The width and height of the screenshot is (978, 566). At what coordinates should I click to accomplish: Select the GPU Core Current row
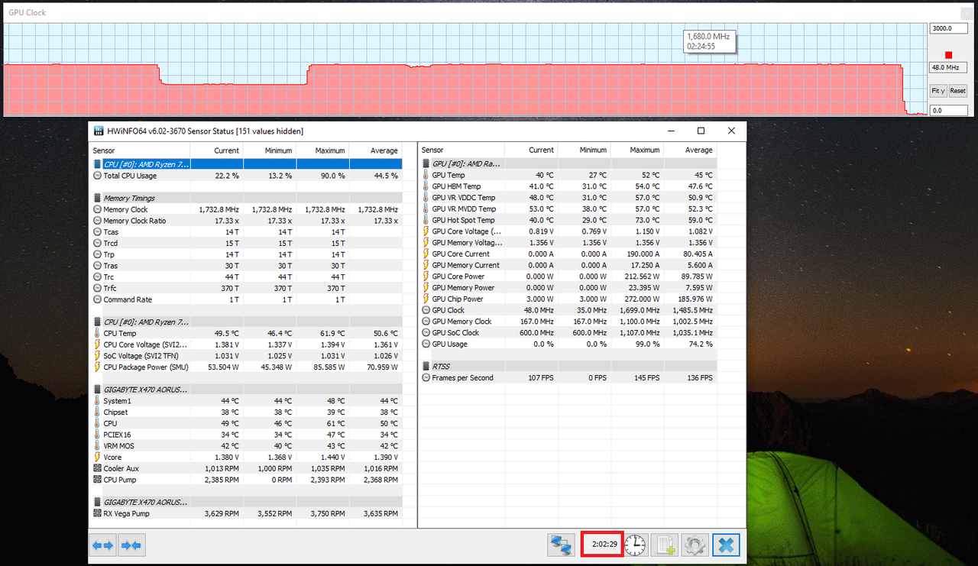pos(568,254)
